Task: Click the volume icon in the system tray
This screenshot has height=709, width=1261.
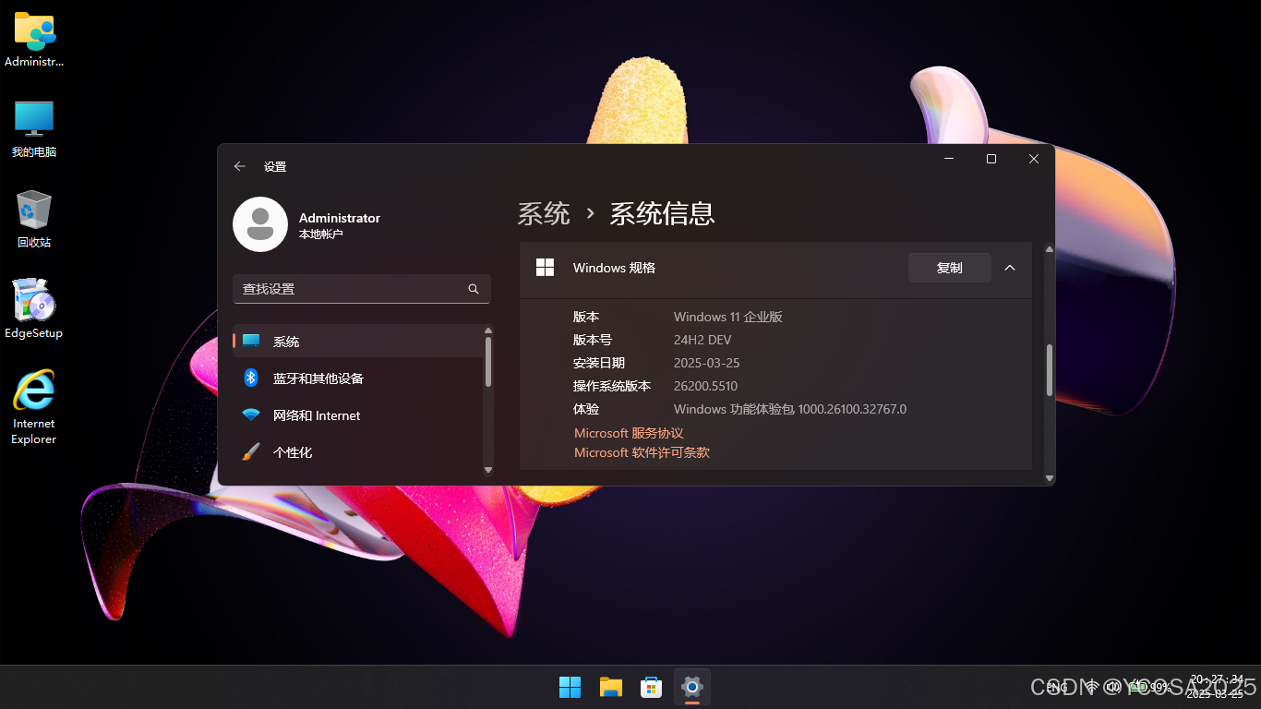Action: (x=1114, y=687)
